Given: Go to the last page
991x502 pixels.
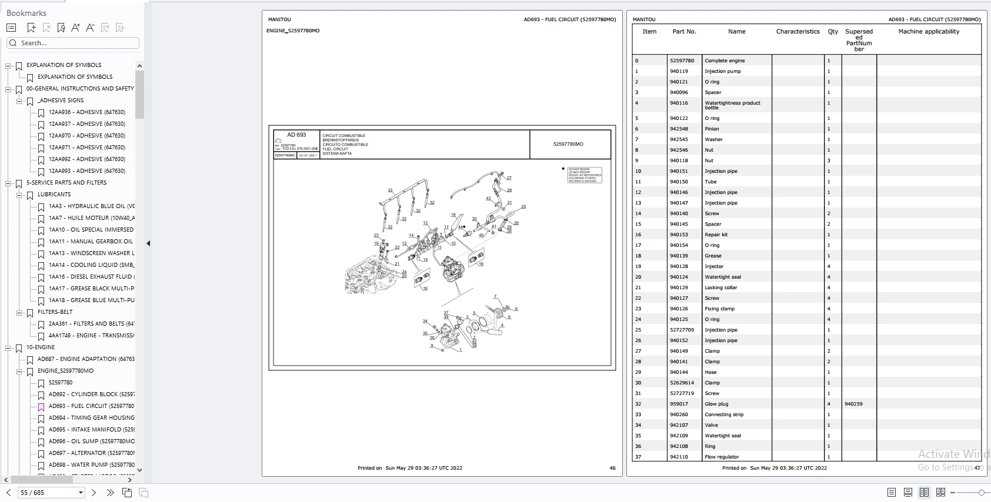Looking at the screenshot, I should click(110, 493).
